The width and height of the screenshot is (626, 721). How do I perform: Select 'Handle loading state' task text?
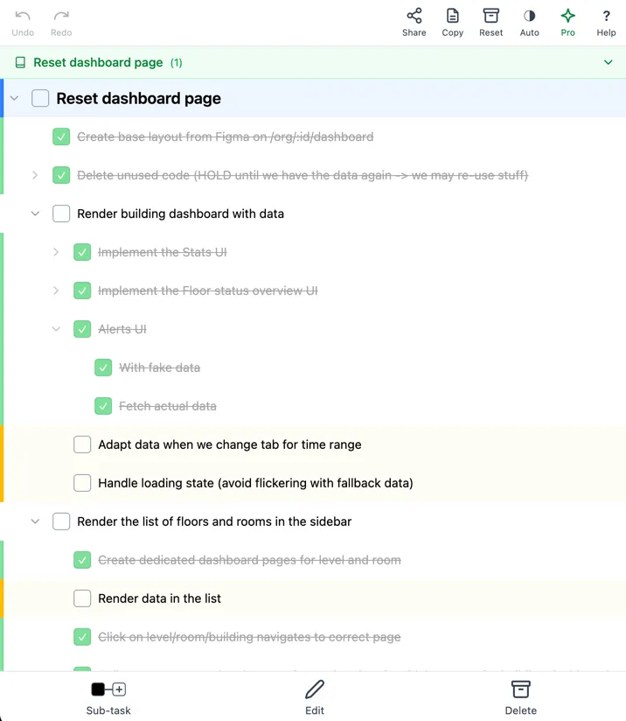(x=255, y=483)
